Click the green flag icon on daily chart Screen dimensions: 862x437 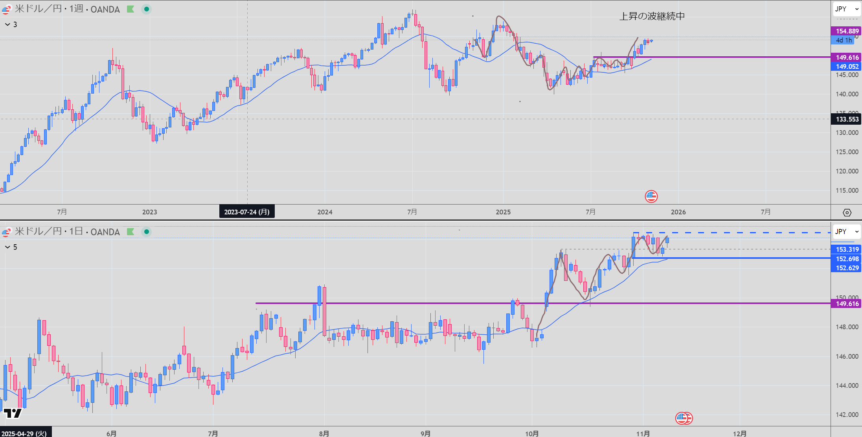pos(130,232)
